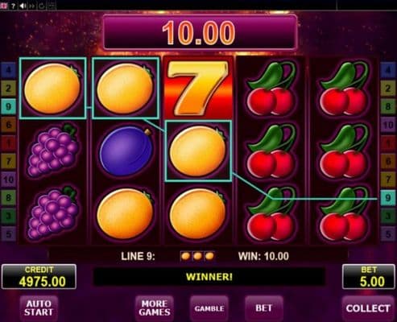Open the MORE GAMES menu

pyautogui.click(x=155, y=308)
